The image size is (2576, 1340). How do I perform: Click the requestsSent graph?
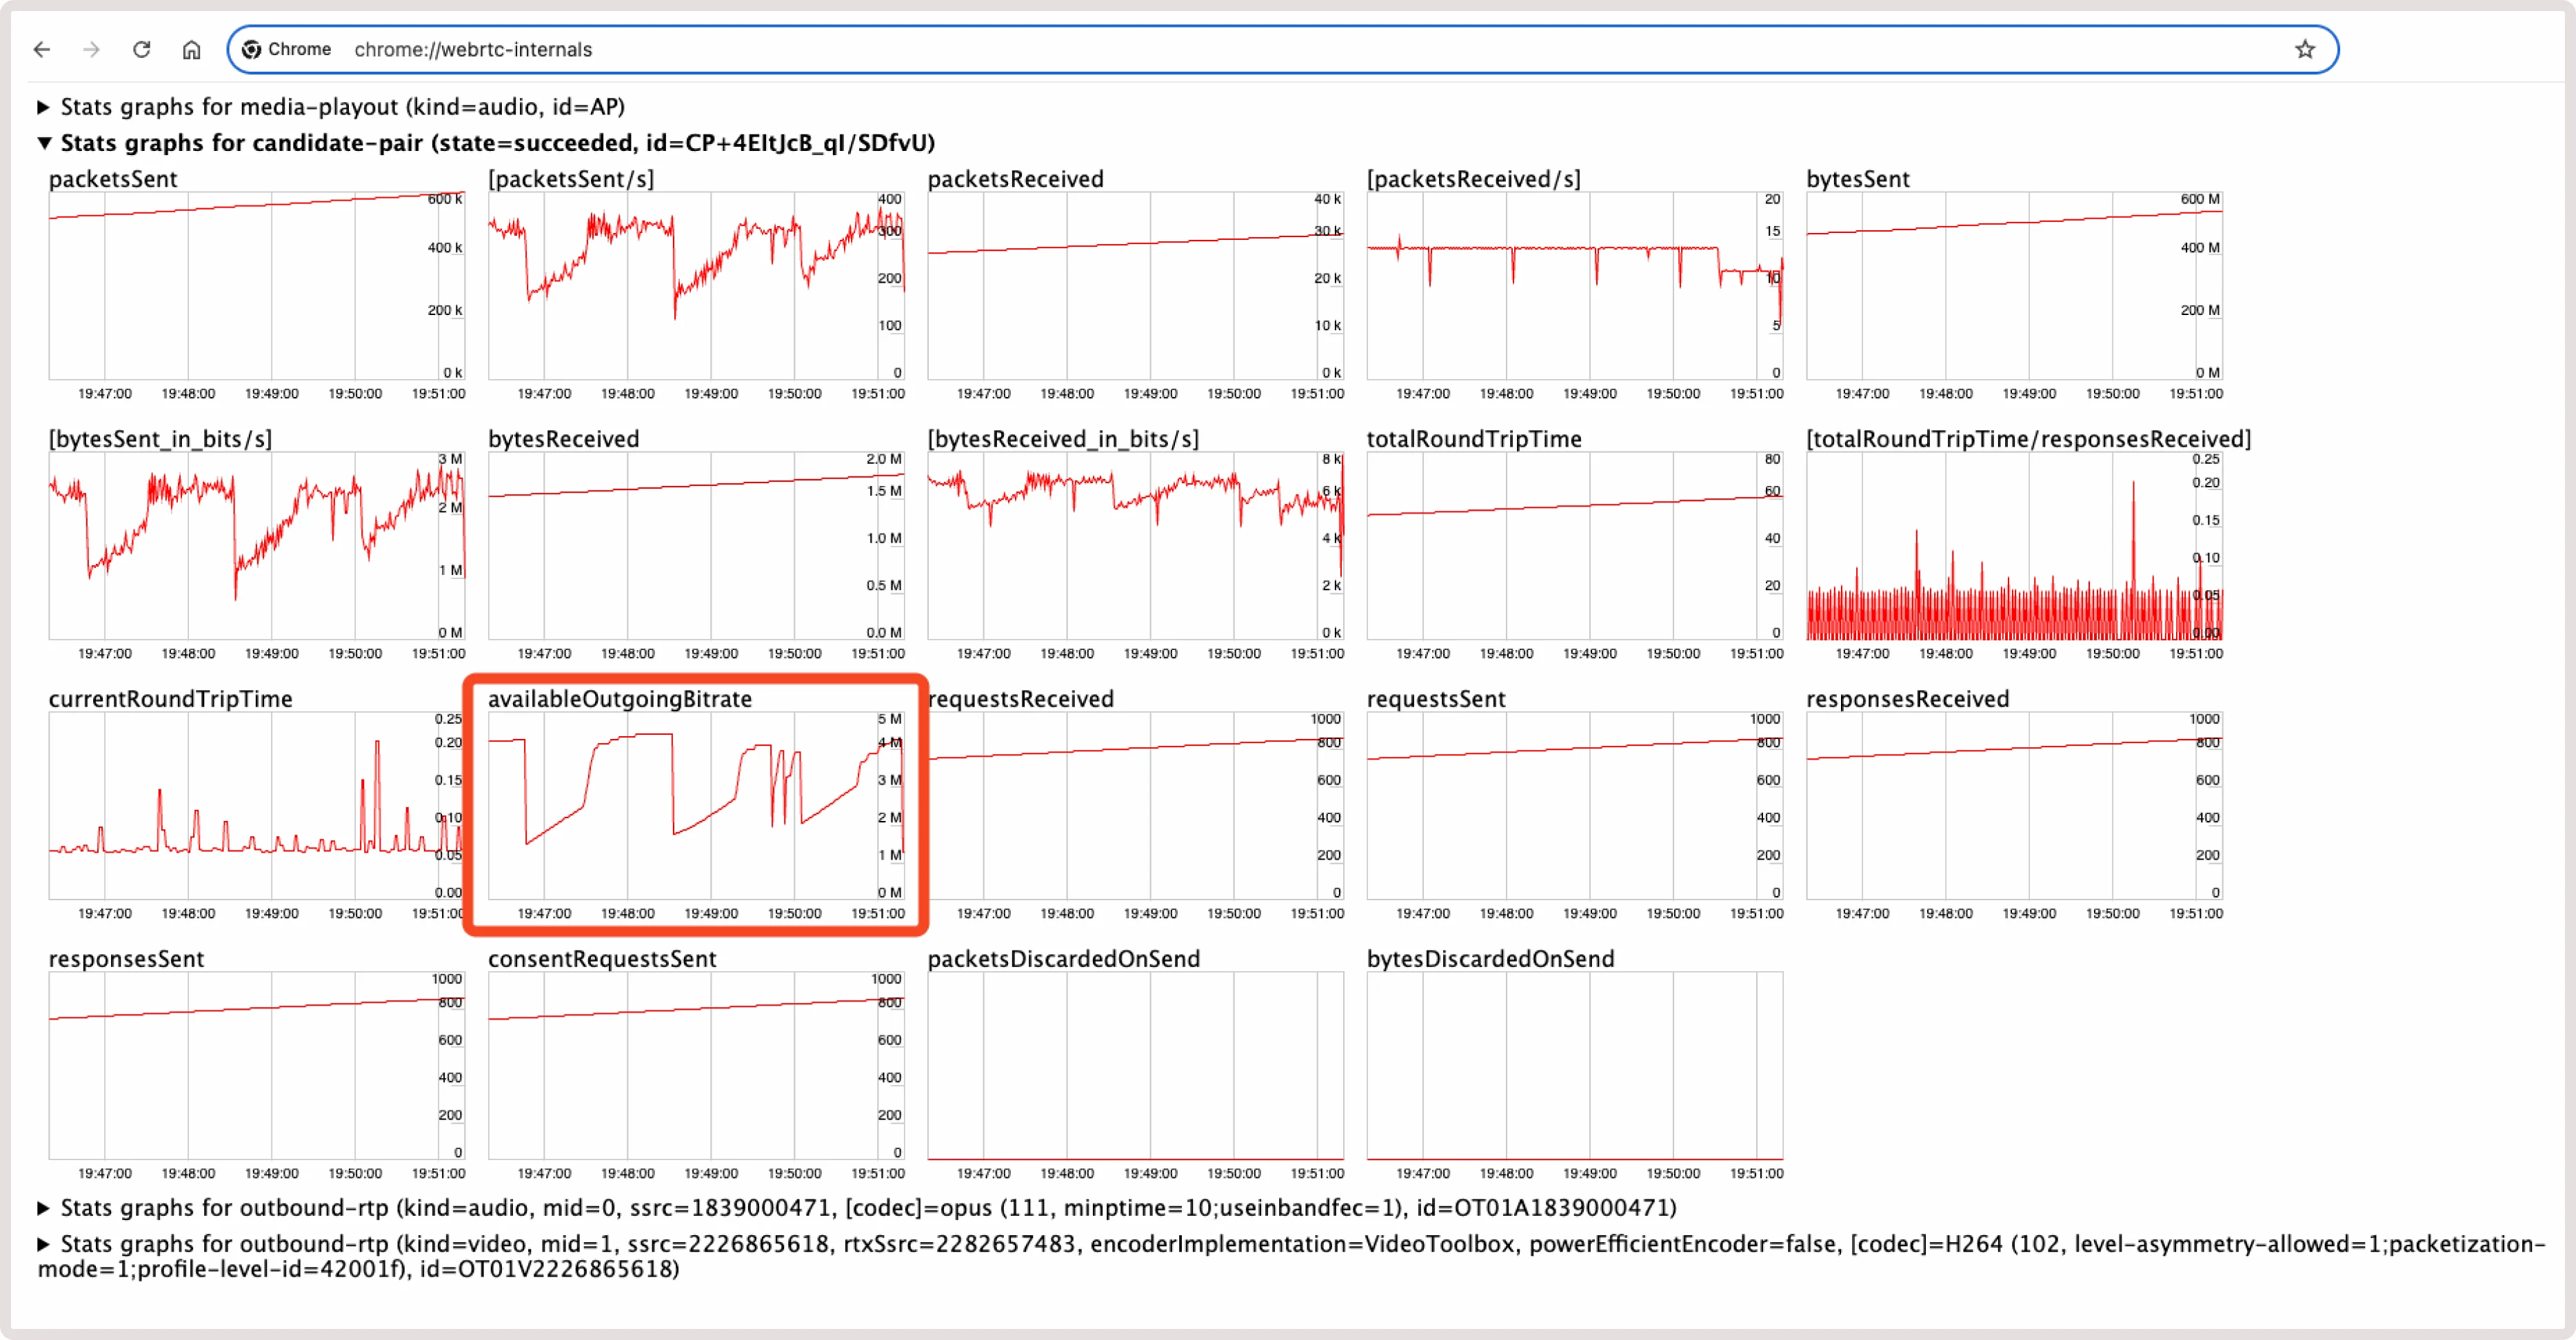1575,806
